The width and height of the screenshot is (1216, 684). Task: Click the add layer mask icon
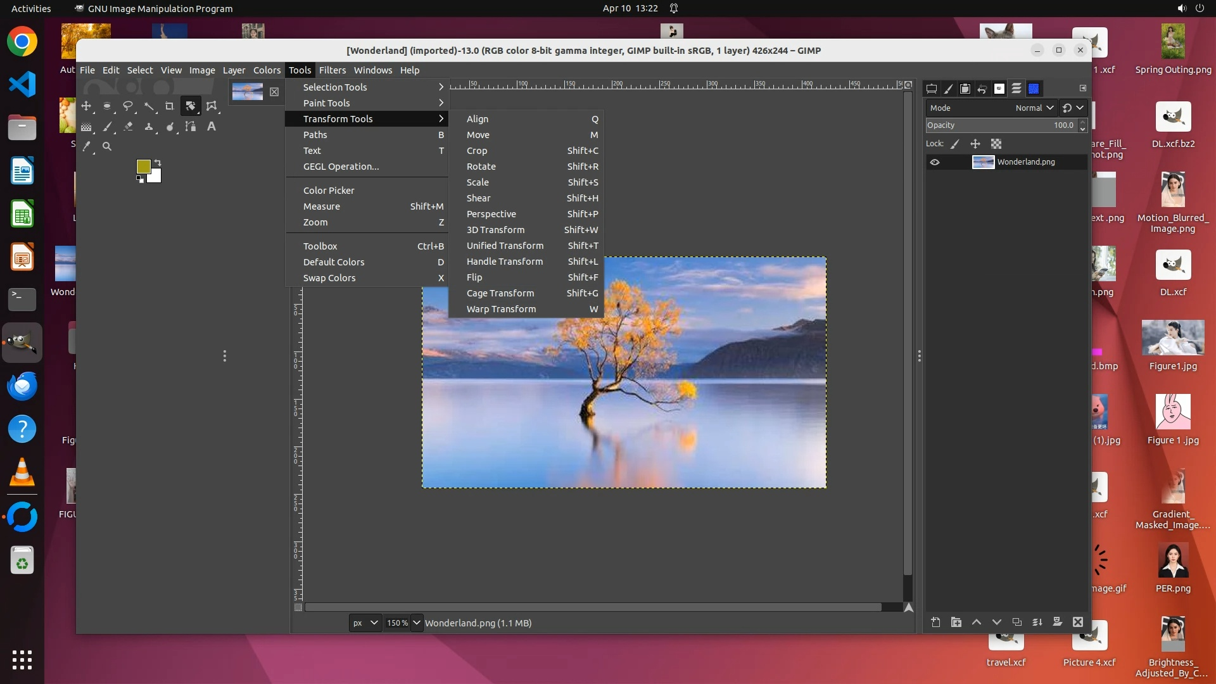coord(1057,622)
